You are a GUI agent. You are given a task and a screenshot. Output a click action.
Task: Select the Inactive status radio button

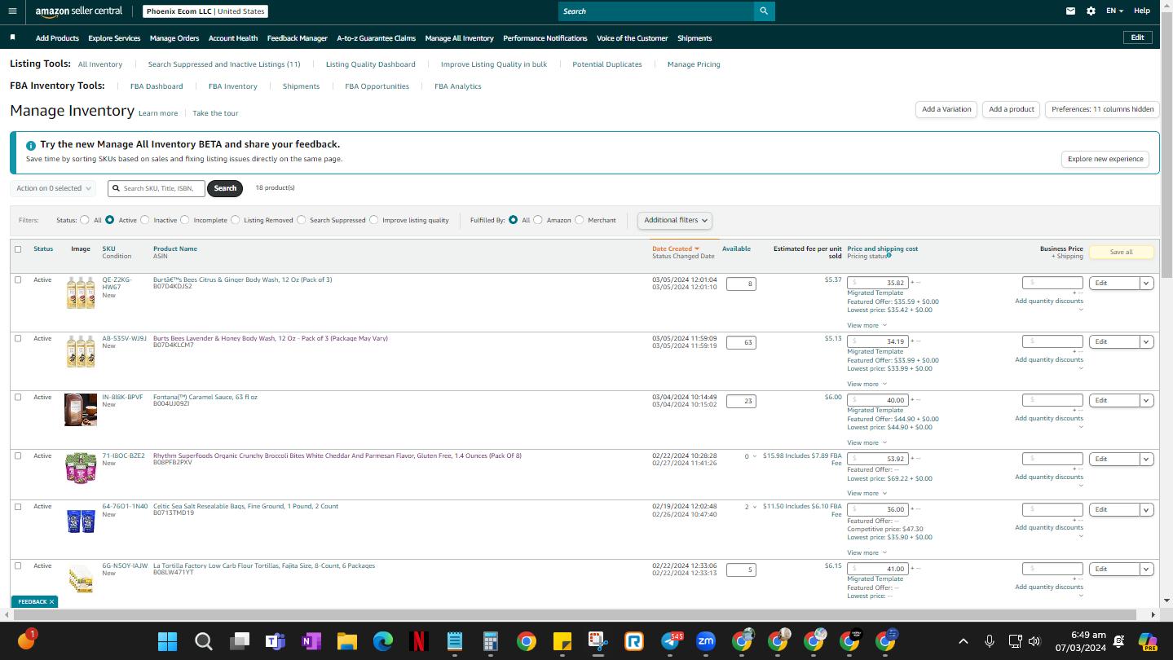[x=145, y=220]
